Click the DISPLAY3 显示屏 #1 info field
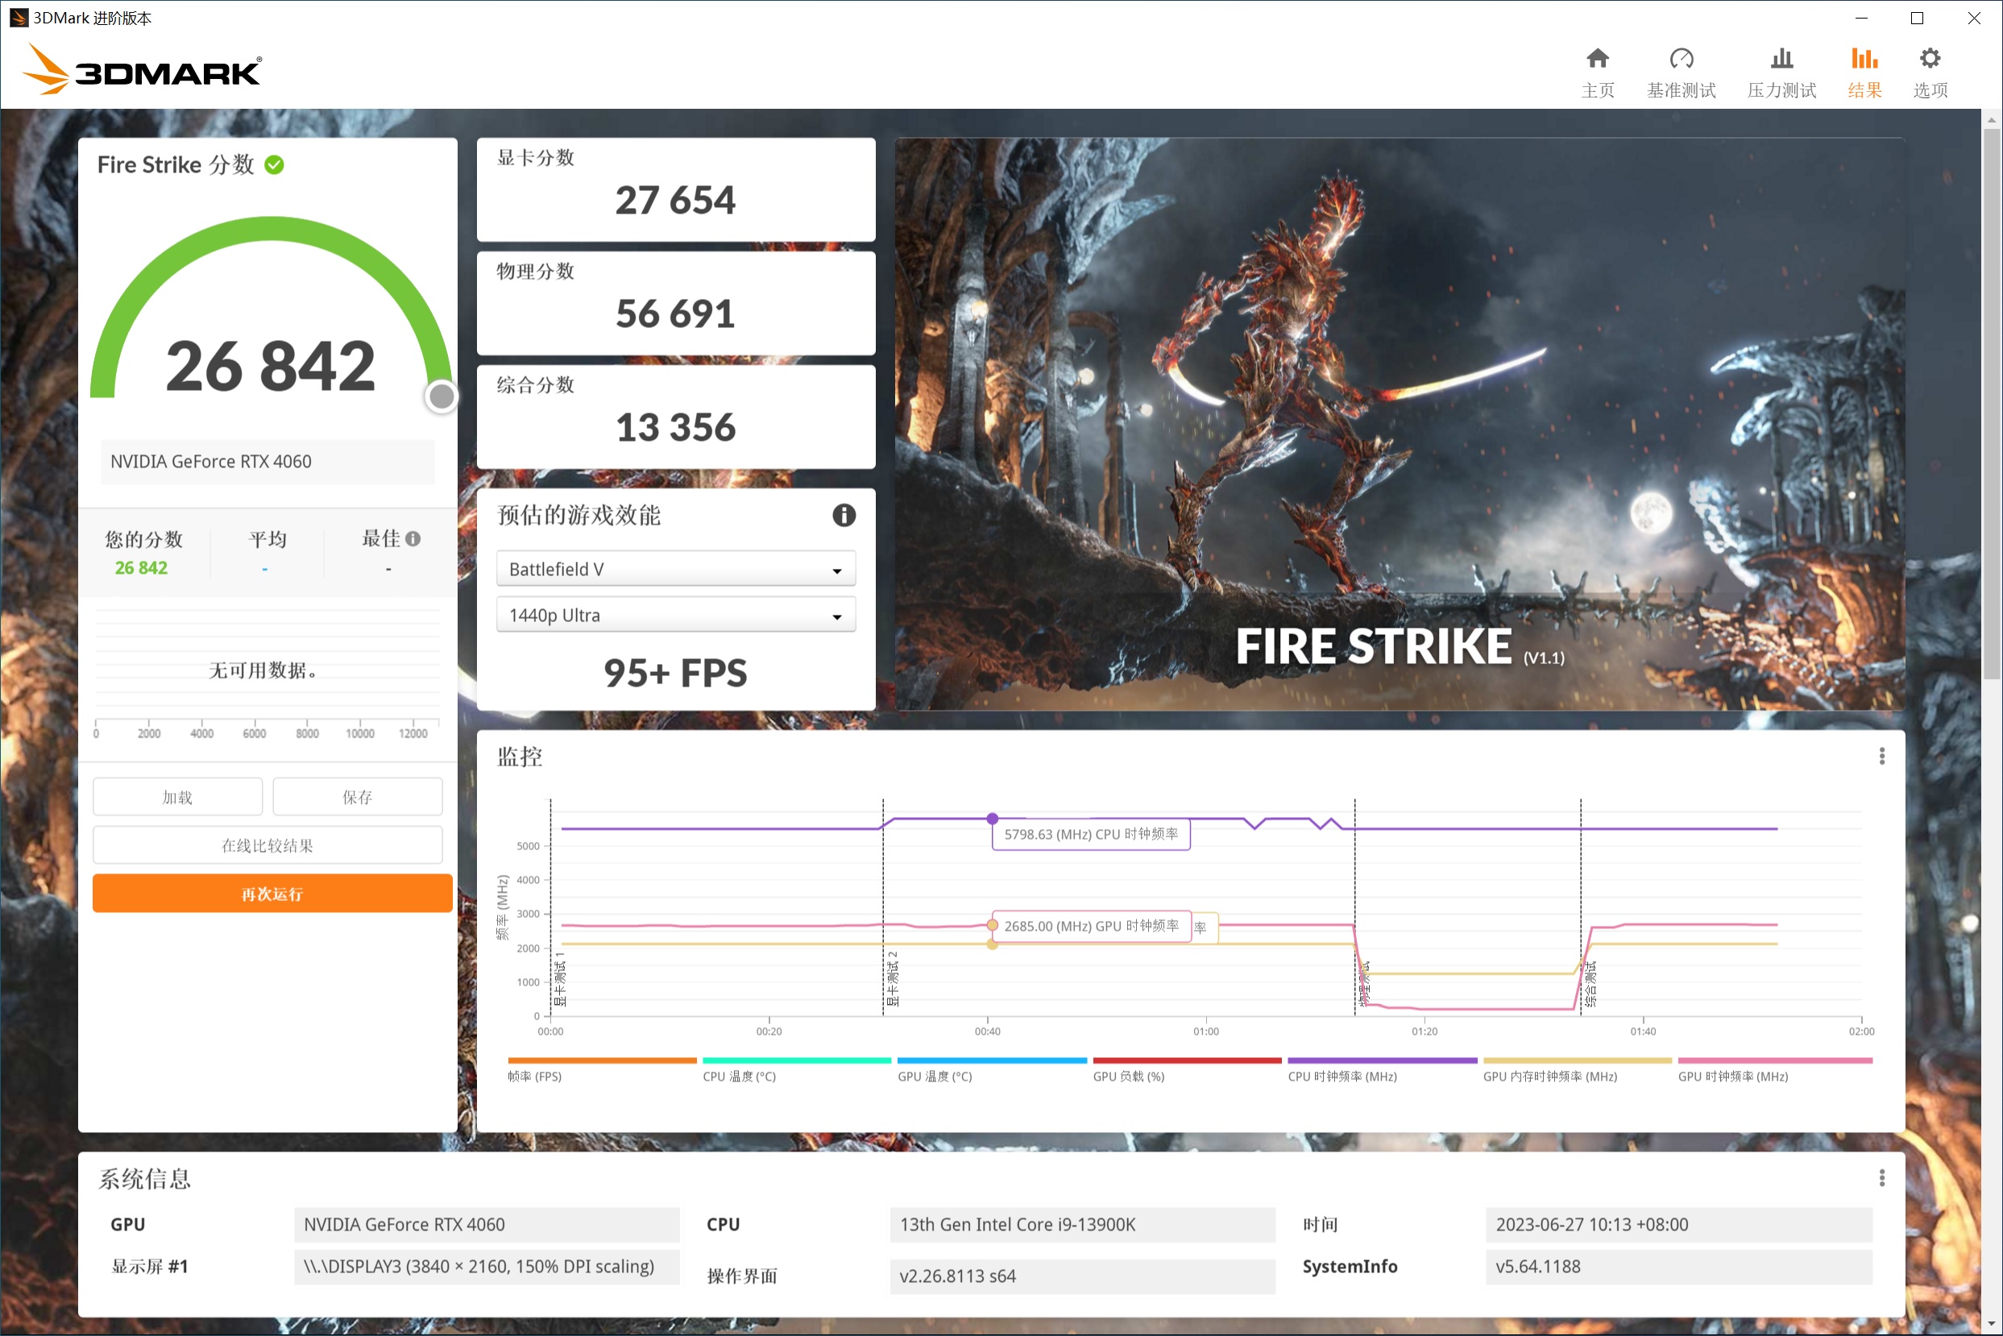The height and width of the screenshot is (1336, 2003). click(487, 1266)
